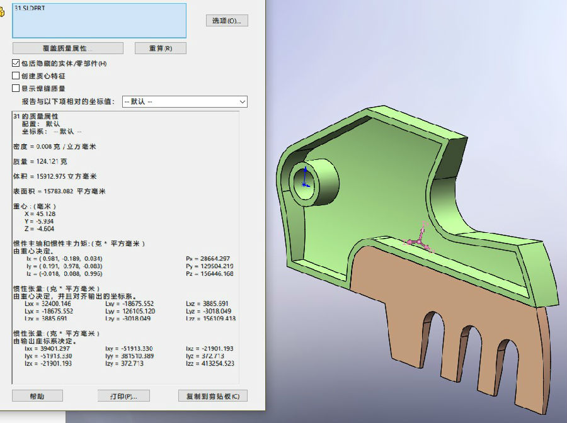Open the coordinate system dropdown showing 默认
567x423 pixels.
(x=185, y=101)
